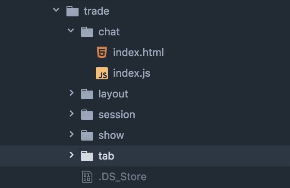Screen dimensions: 290x188
Task: Expand the show folder chevron
Action: [x=72, y=134]
